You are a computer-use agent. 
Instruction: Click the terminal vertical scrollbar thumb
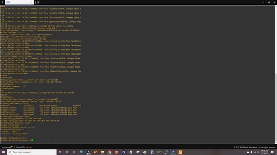pos(276,108)
